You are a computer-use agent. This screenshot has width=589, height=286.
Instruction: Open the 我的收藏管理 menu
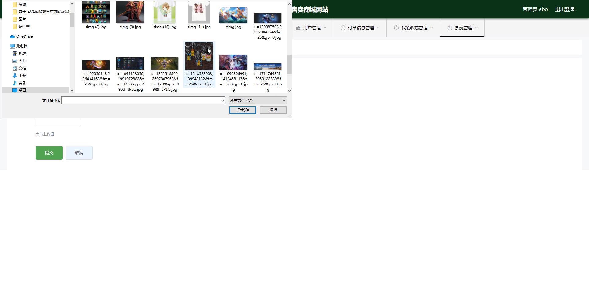(x=413, y=28)
